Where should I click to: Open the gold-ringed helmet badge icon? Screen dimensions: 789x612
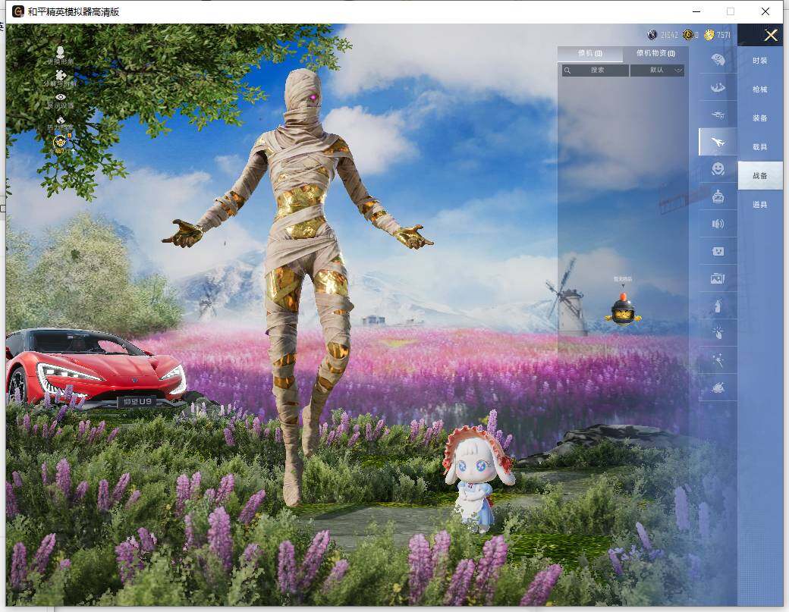tap(61, 142)
